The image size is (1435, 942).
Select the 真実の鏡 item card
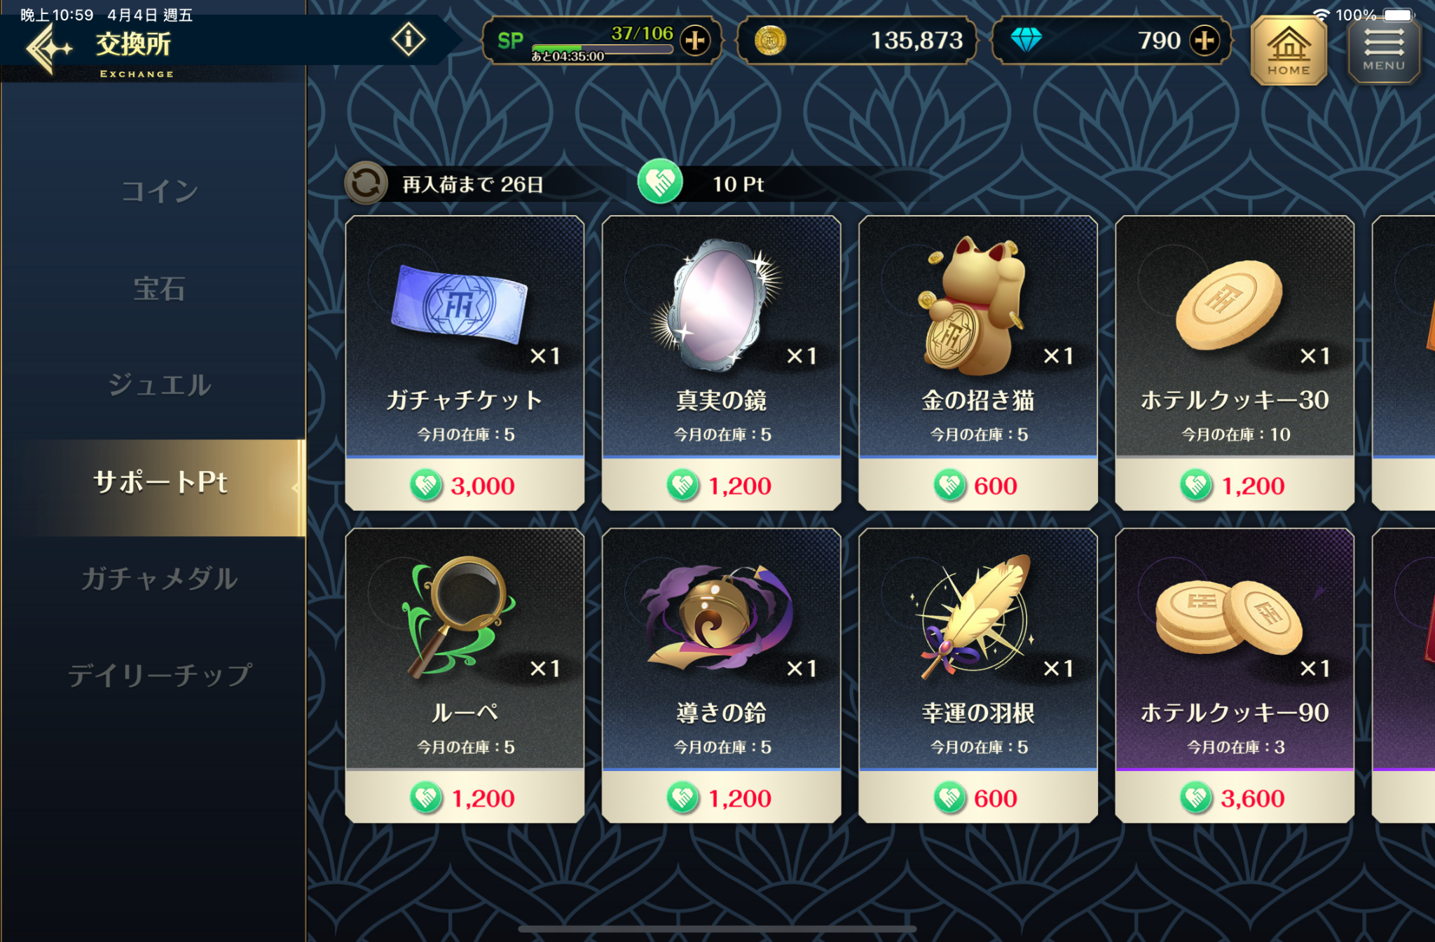(722, 363)
